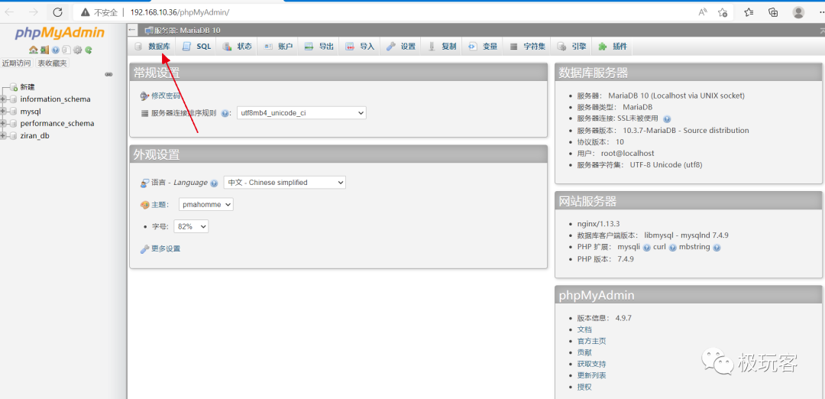
Task: Click the new database icon beside 新建
Action: click(14, 87)
